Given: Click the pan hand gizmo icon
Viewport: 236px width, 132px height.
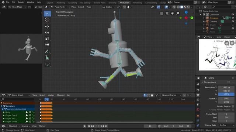Looking at the screenshot, I should click(172, 13).
